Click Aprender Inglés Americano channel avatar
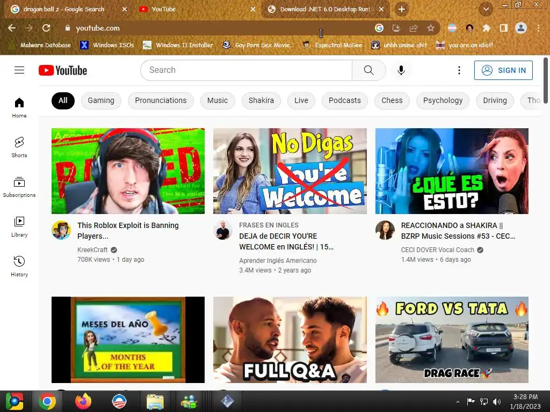 (x=223, y=230)
